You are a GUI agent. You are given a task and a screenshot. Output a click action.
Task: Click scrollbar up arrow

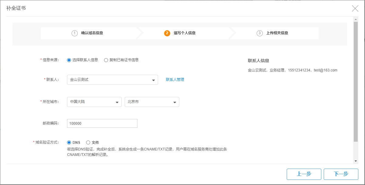pyautogui.click(x=356, y=19)
